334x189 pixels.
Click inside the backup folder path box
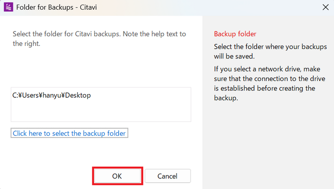tap(101, 104)
